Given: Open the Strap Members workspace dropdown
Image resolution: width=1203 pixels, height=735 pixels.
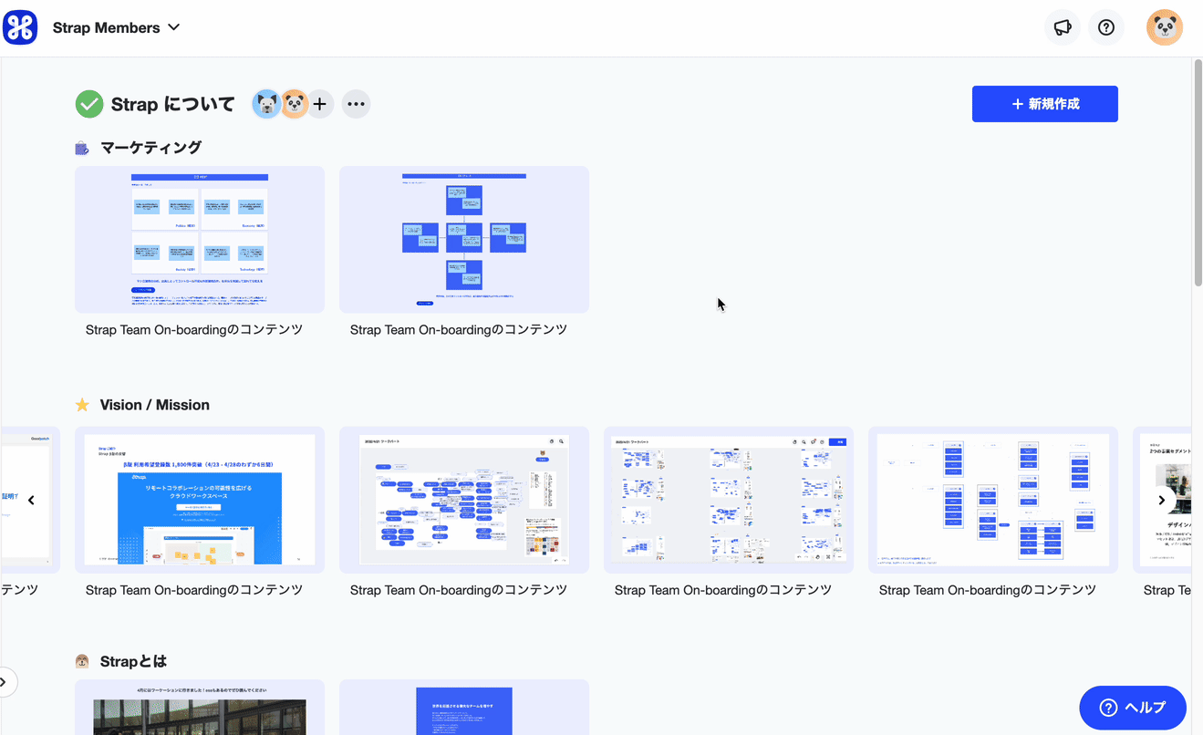Looking at the screenshot, I should click(116, 27).
